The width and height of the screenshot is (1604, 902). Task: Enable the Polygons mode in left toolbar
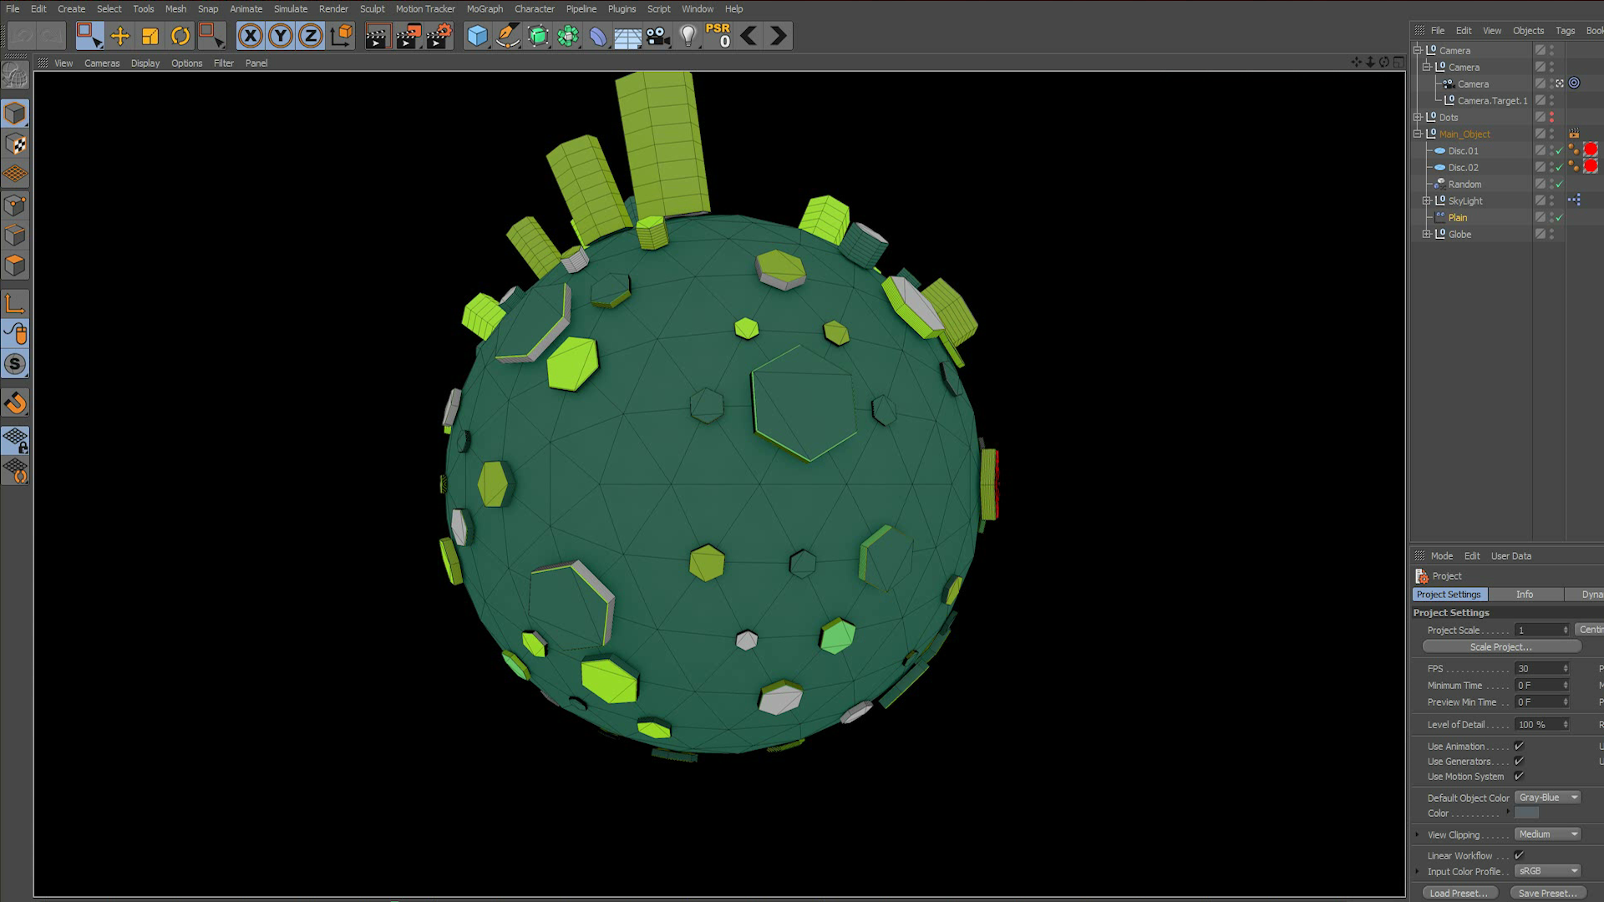pos(15,266)
